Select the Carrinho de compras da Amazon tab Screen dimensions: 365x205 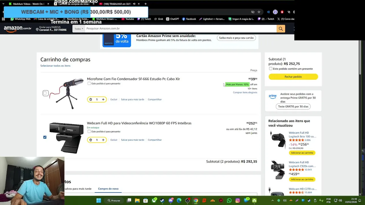(x=74, y=4)
